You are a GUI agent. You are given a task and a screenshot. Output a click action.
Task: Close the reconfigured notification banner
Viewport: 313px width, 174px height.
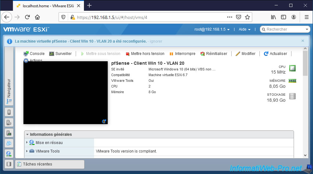[303, 41]
